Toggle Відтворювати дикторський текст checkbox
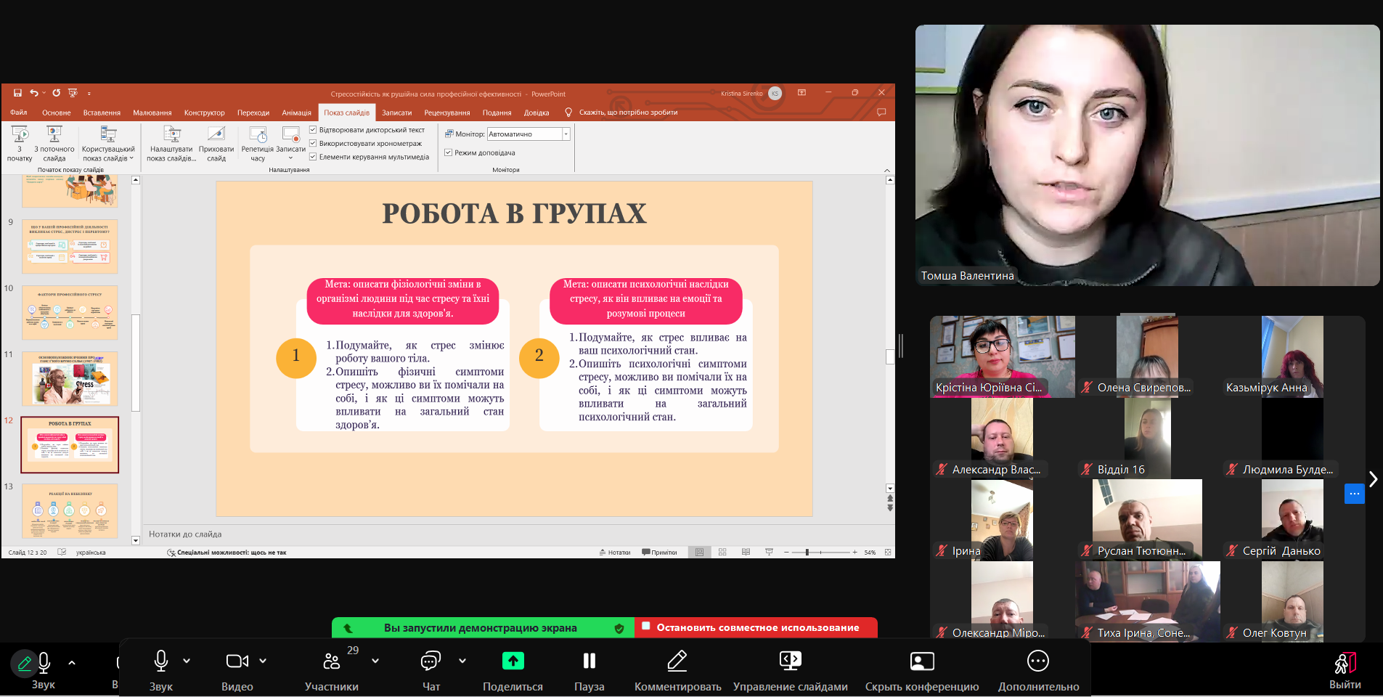Viewport: 1383px width, 697px height. point(314,130)
